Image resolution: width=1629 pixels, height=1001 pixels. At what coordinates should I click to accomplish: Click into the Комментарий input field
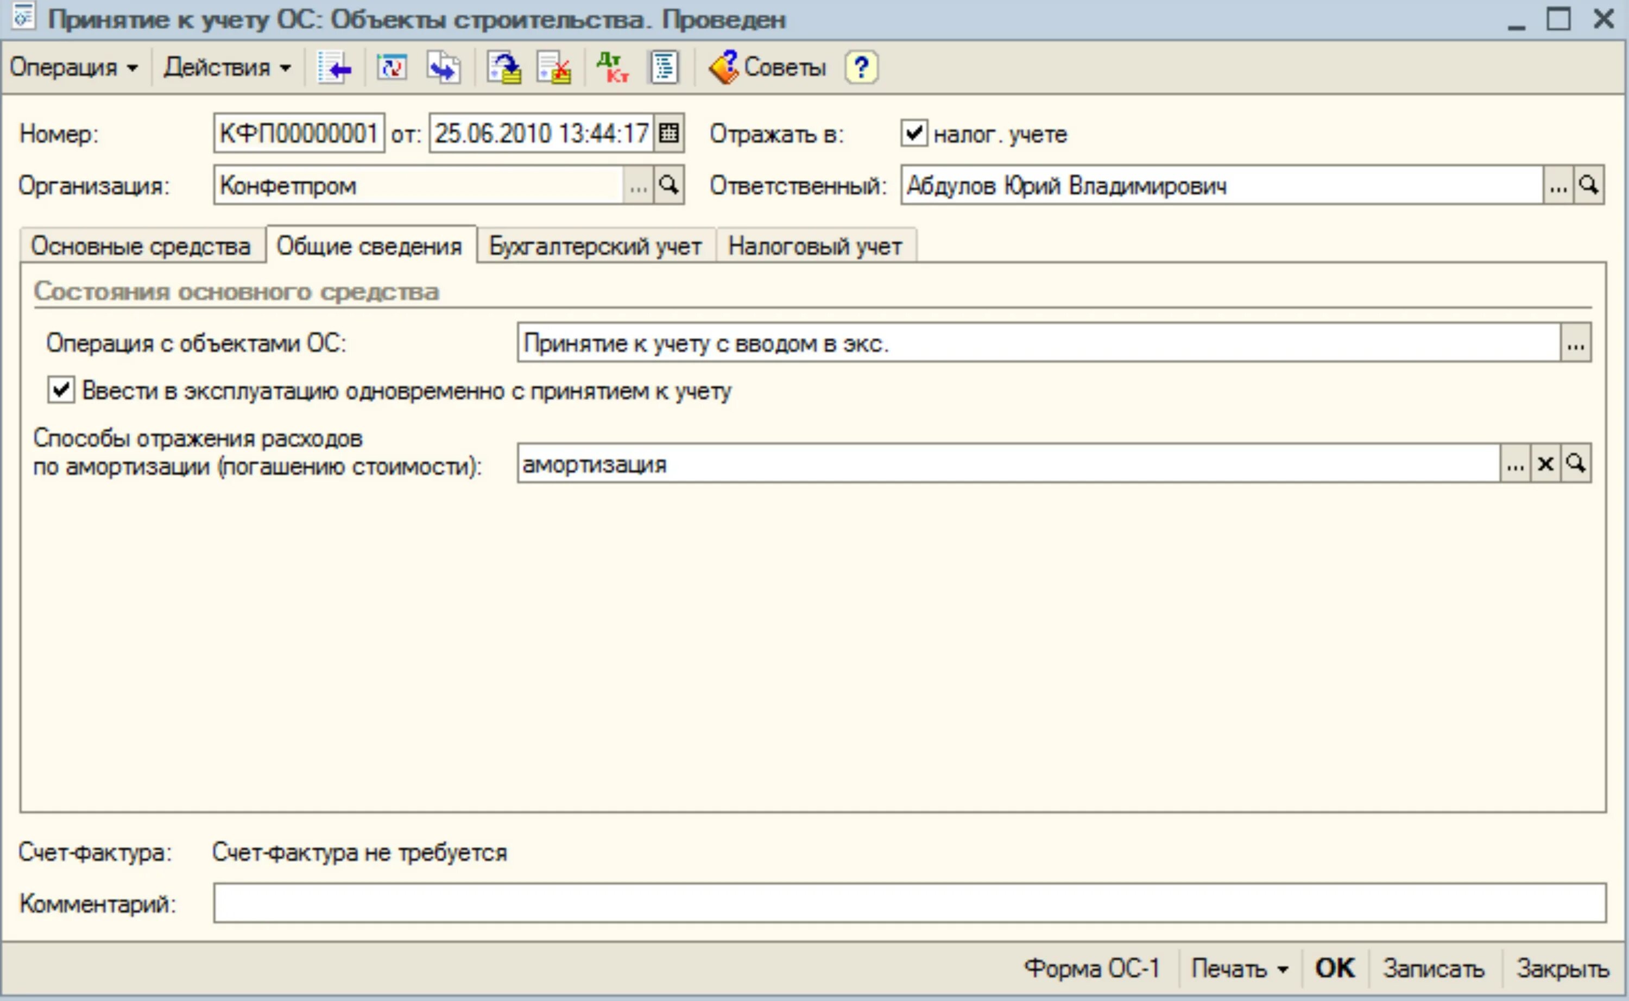[x=908, y=902]
